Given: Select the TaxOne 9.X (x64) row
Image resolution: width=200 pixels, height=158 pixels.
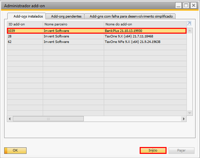Looking at the screenshot, I should pyautogui.click(x=97, y=36).
